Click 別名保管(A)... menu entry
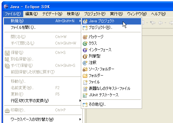The width and height of the screenshot is (173, 123). [43, 59]
